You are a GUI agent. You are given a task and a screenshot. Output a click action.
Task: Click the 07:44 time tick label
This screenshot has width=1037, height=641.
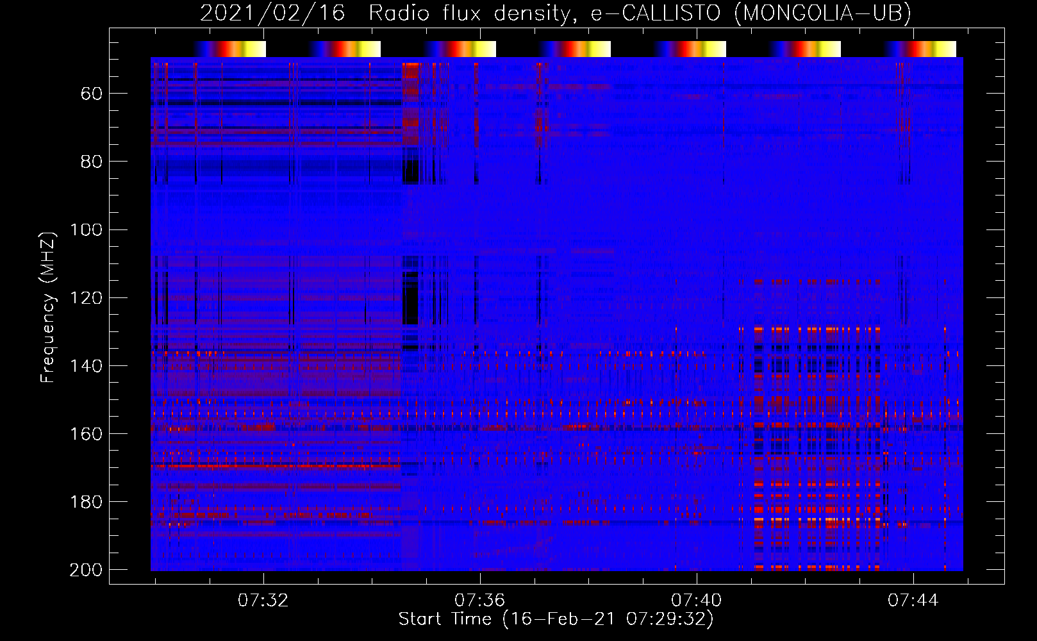coord(913,601)
